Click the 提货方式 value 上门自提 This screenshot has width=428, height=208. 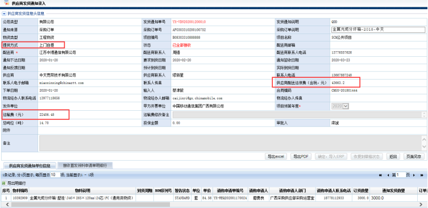(x=47, y=45)
